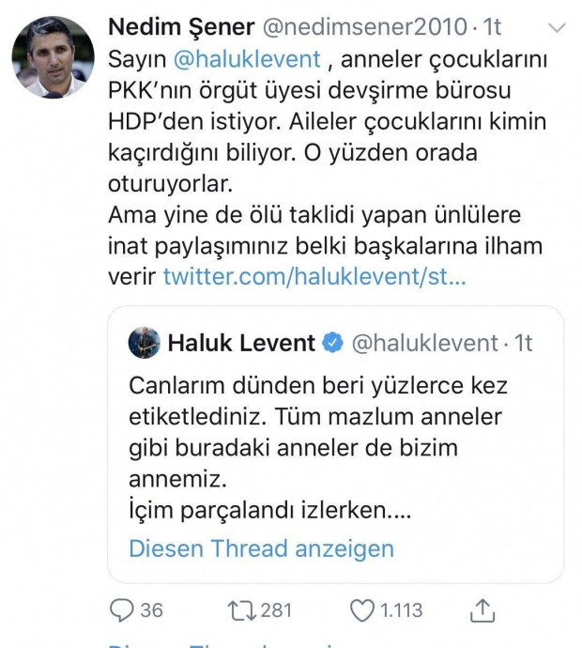Viewport: 582px width, 648px height.
Task: Click the 281 retweets count
Action: click(x=276, y=611)
